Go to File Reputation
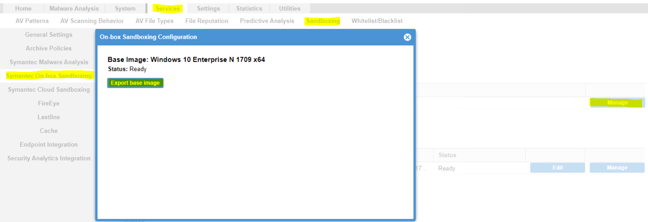Screen dimensions: 648x222 click(207, 21)
